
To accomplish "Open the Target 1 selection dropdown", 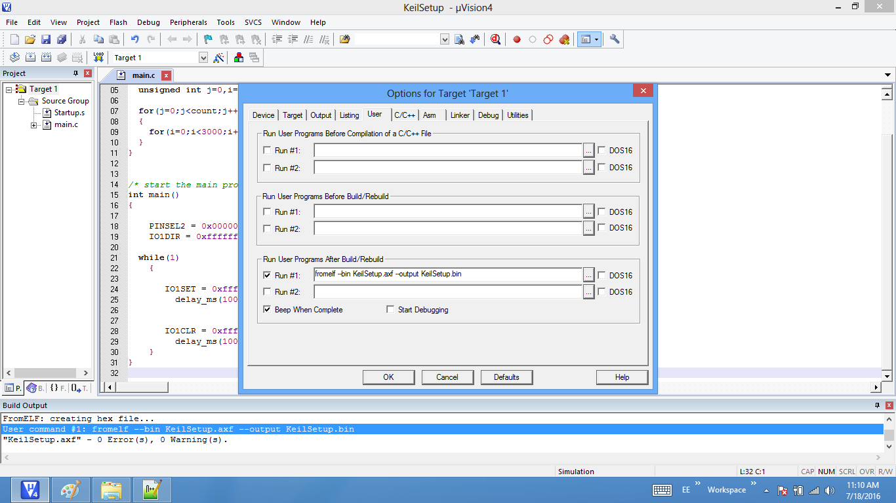I will click(203, 58).
